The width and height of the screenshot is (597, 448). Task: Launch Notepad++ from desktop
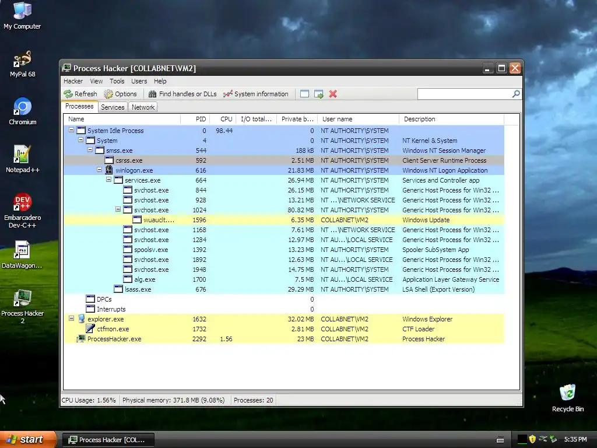(22, 159)
